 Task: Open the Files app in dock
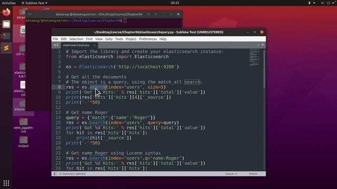pos(6,24)
